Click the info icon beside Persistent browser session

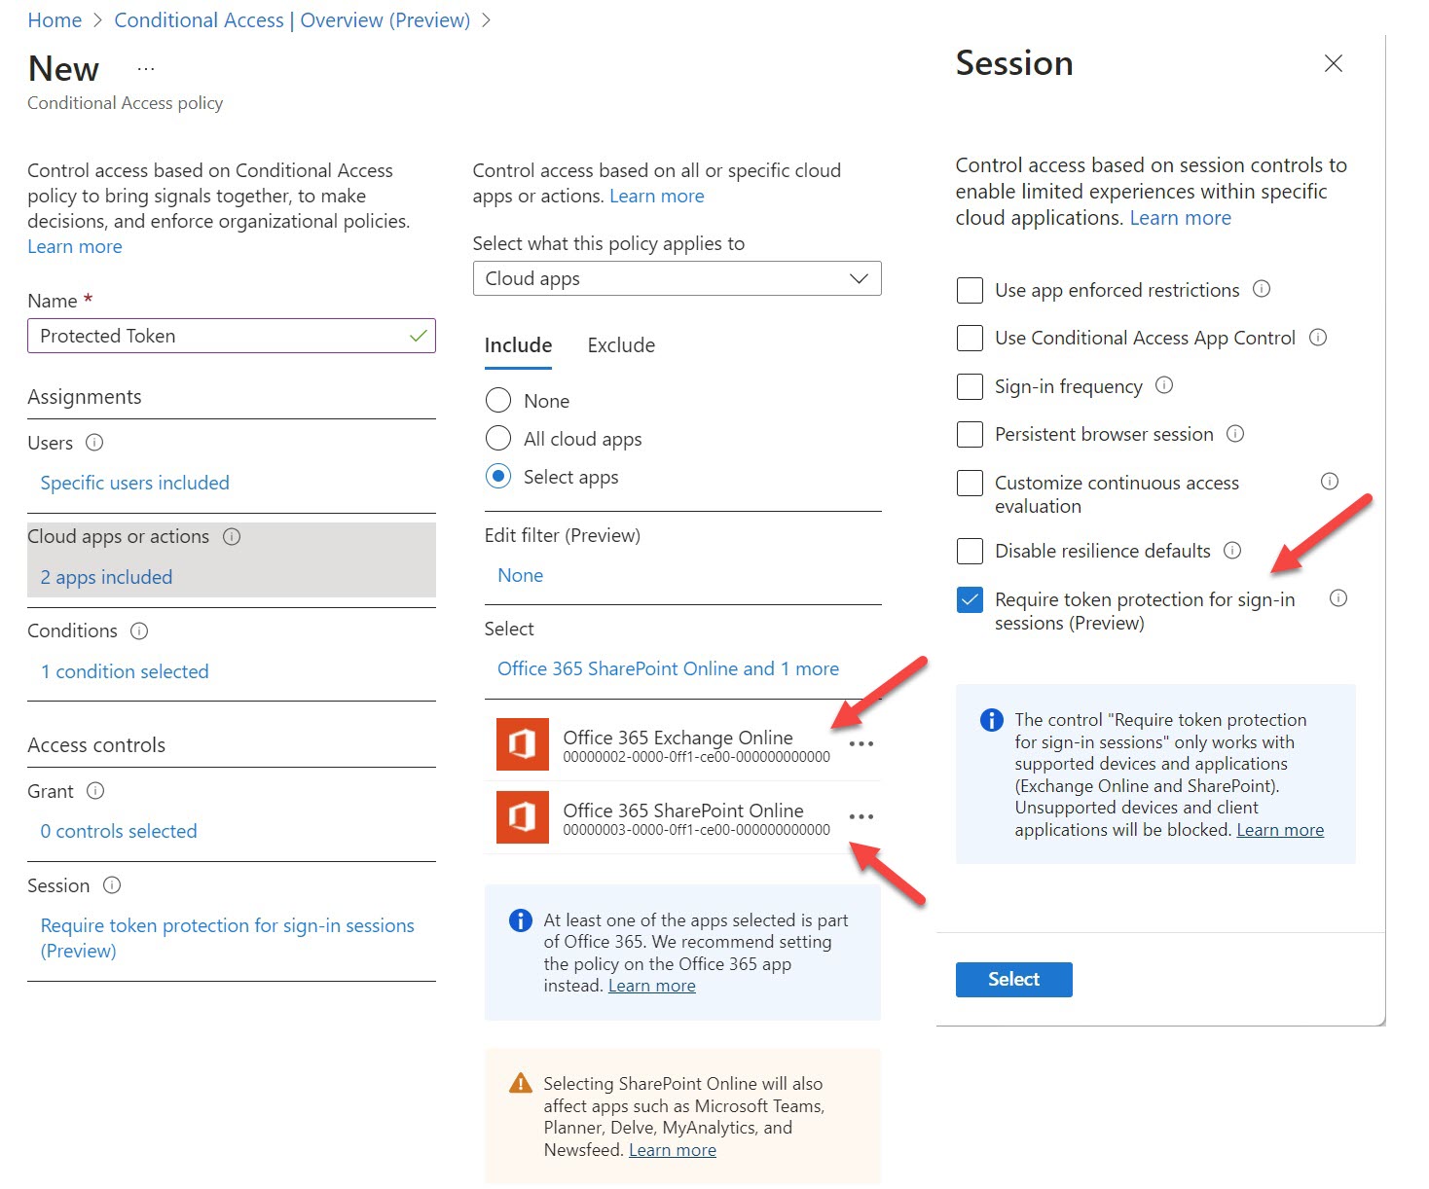click(x=1235, y=434)
